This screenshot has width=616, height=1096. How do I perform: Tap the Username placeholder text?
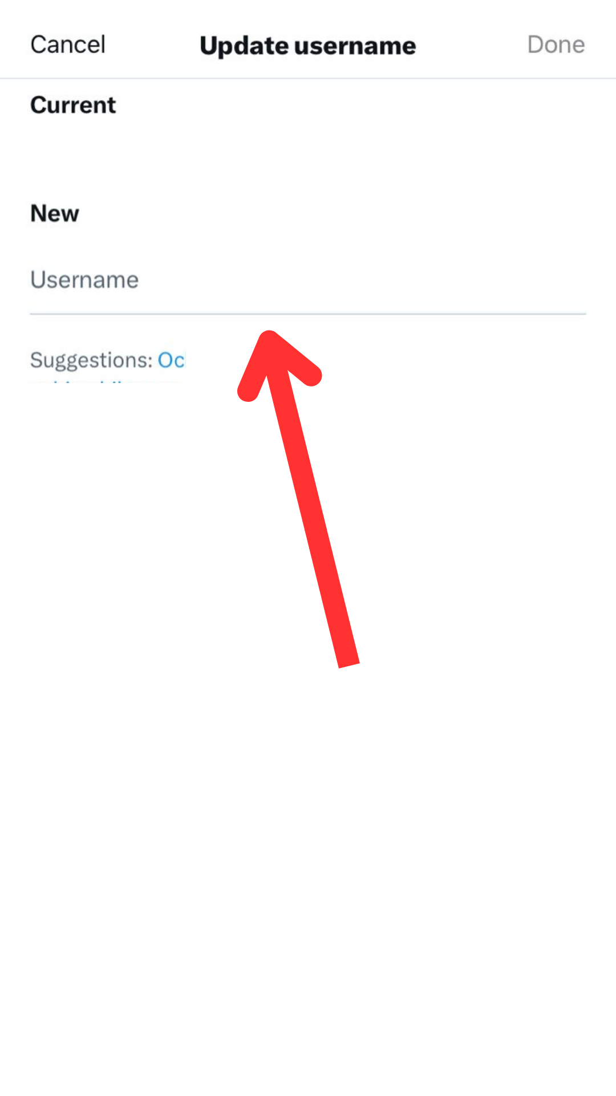pyautogui.click(x=84, y=280)
